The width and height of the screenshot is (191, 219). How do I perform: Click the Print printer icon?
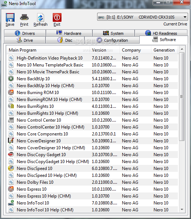(24, 17)
